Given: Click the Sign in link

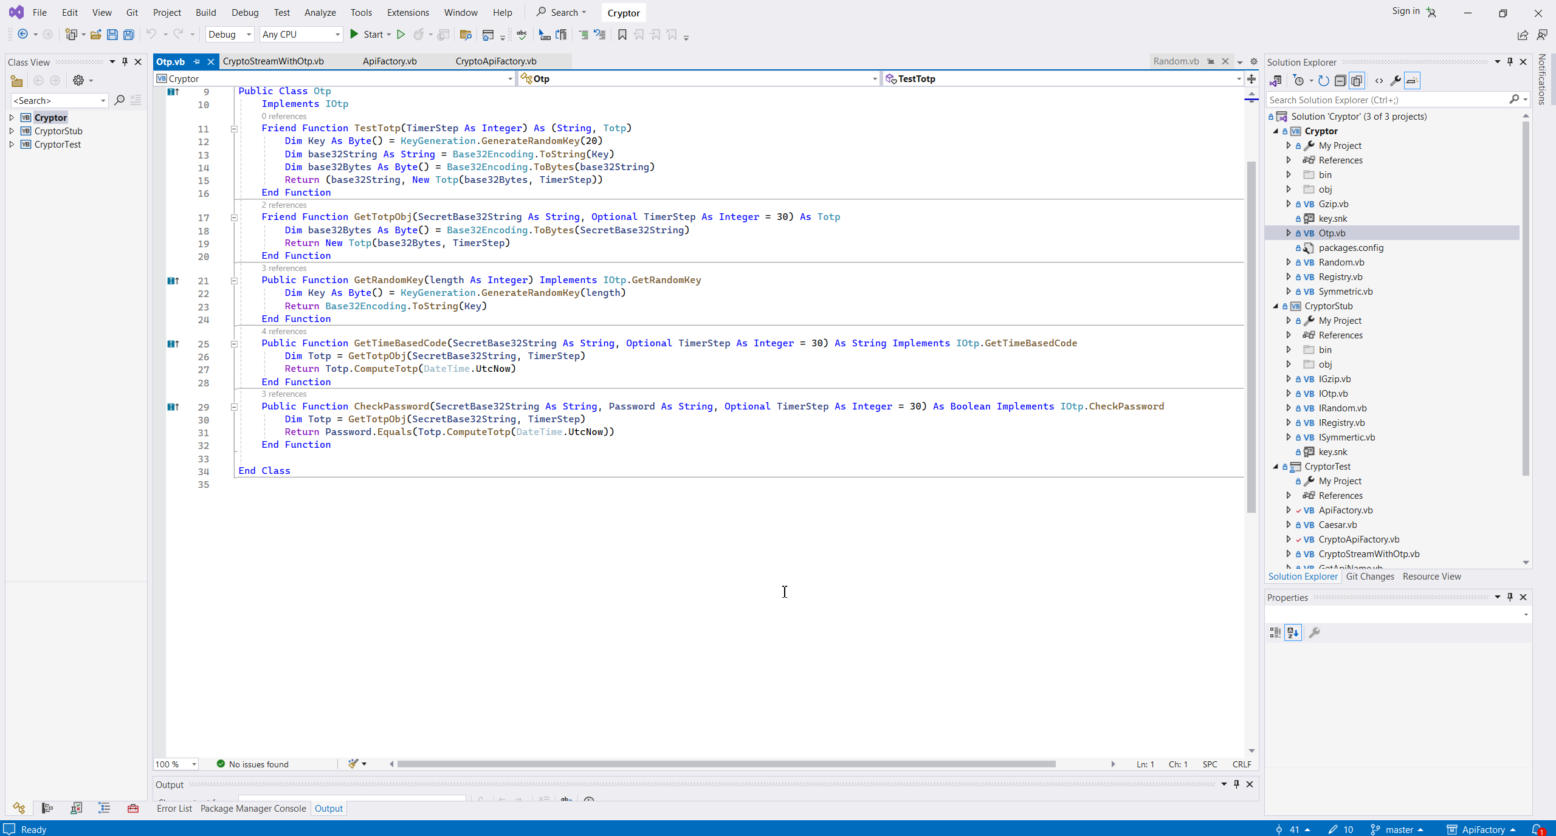Looking at the screenshot, I should (1405, 11).
